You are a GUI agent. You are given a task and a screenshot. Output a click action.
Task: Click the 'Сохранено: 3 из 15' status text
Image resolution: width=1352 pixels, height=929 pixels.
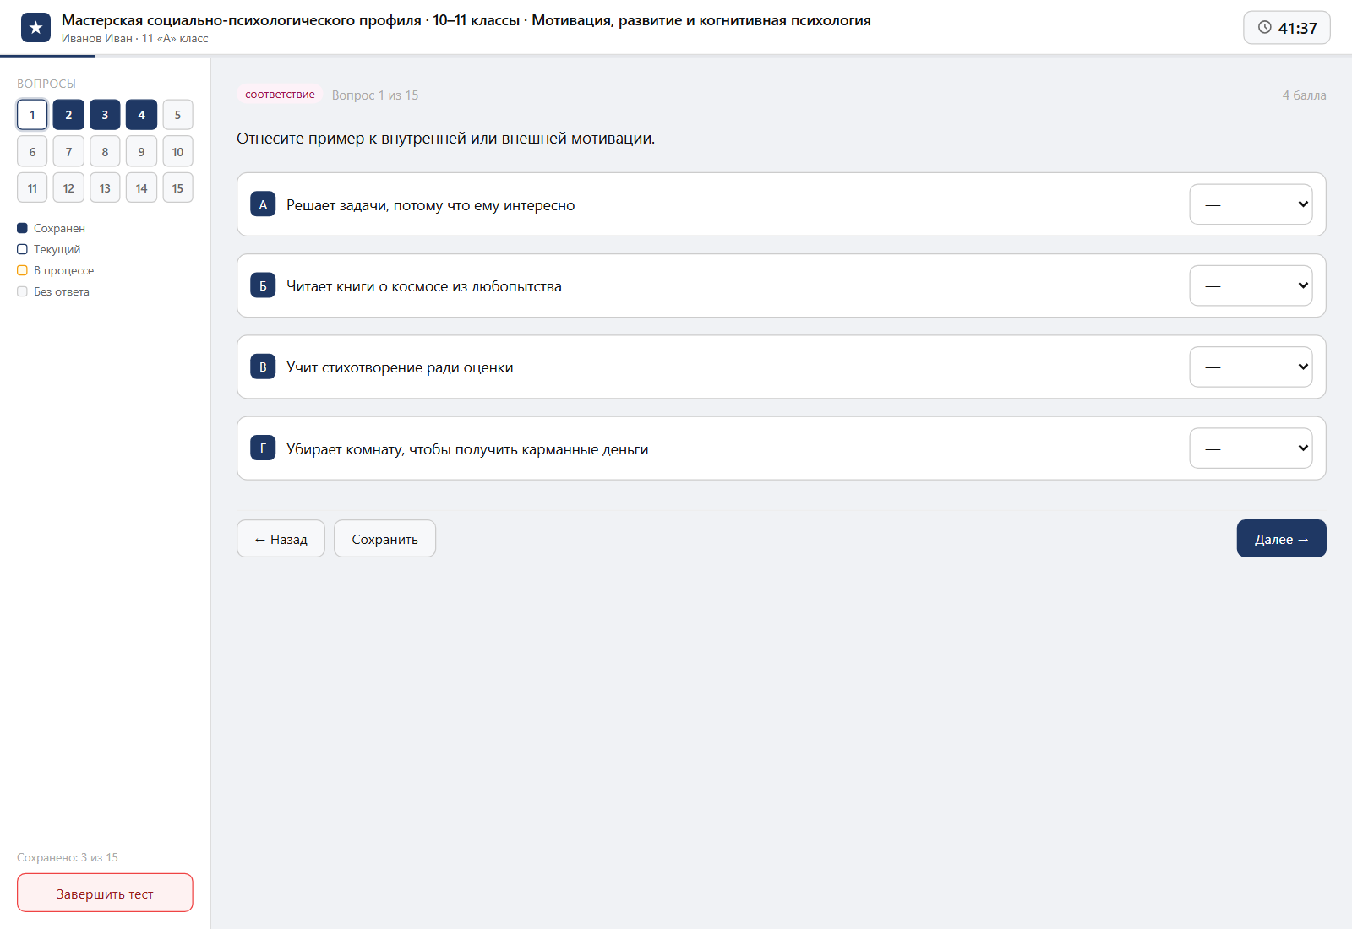[68, 857]
